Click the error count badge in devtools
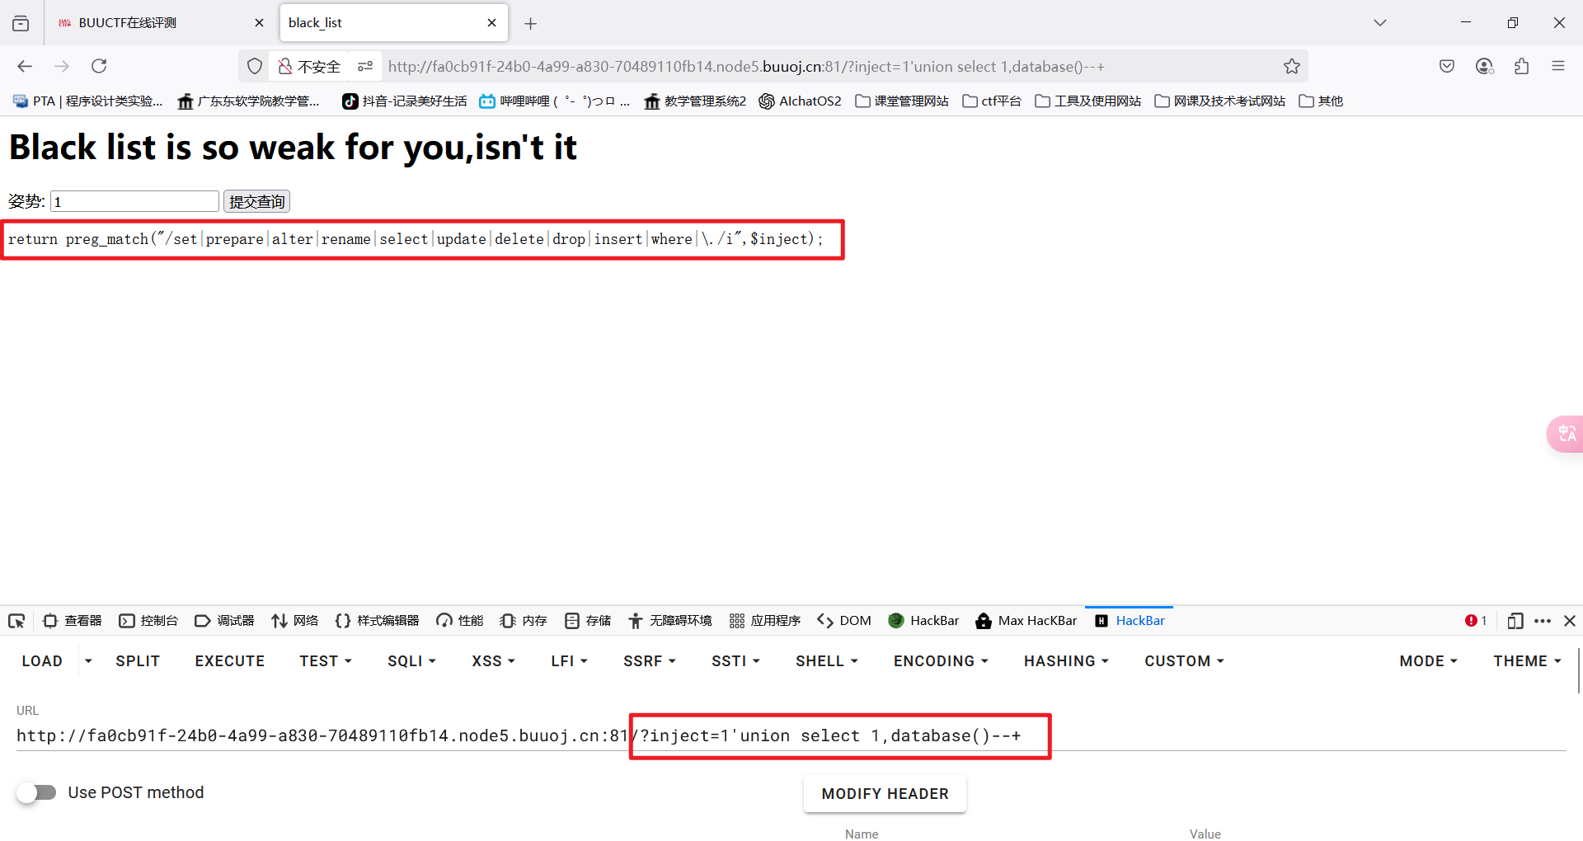The height and width of the screenshot is (841, 1583). pos(1475,620)
